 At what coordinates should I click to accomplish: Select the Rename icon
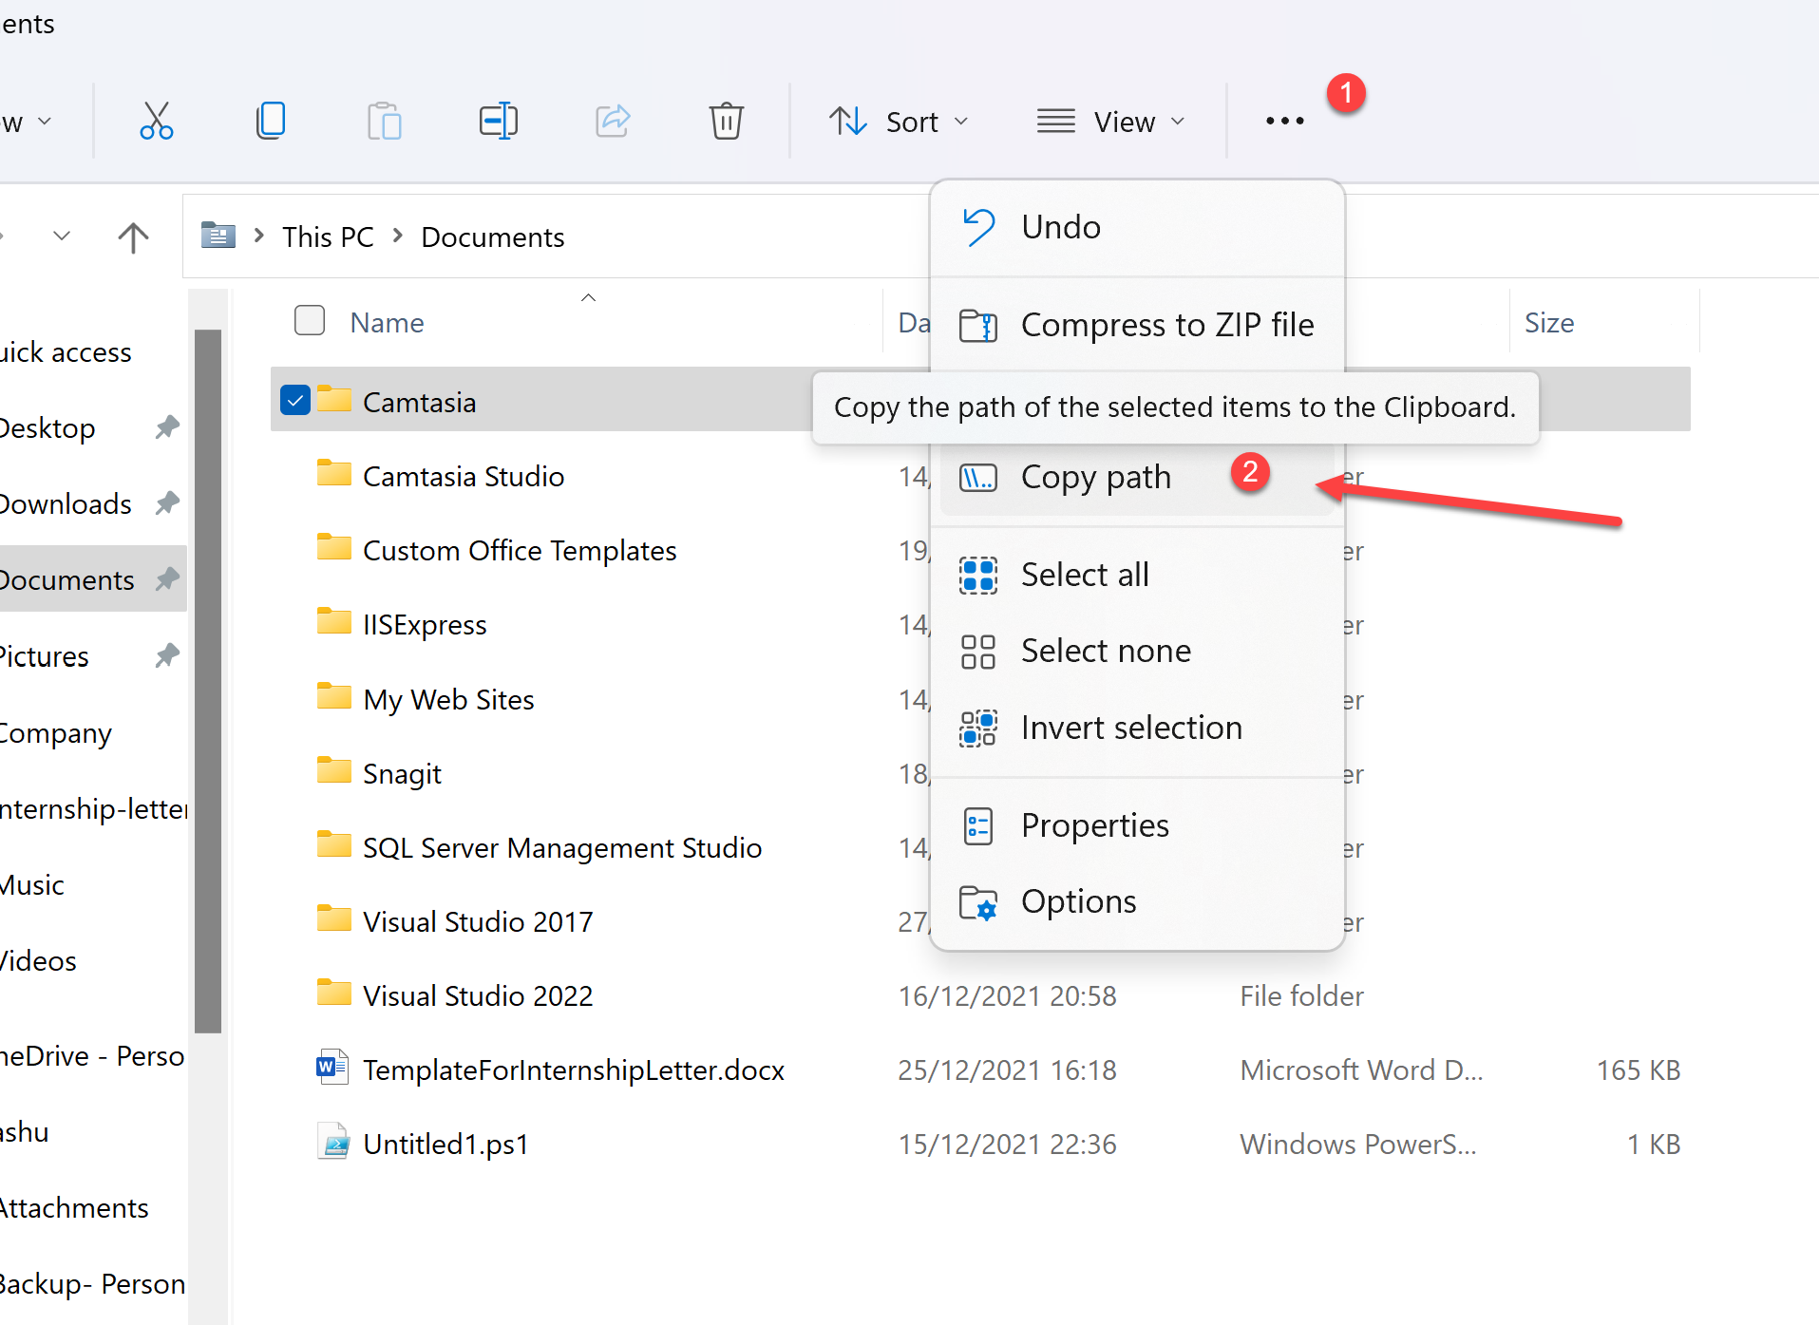pyautogui.click(x=498, y=121)
